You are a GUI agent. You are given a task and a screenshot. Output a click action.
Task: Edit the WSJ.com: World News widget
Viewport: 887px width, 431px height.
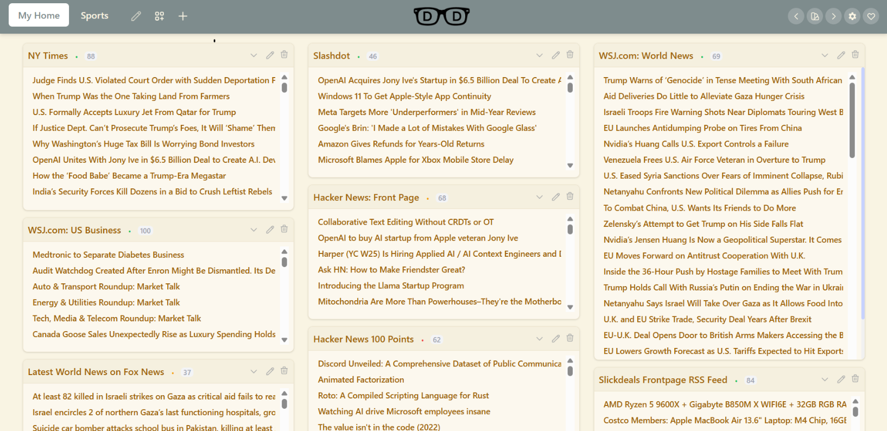841,55
